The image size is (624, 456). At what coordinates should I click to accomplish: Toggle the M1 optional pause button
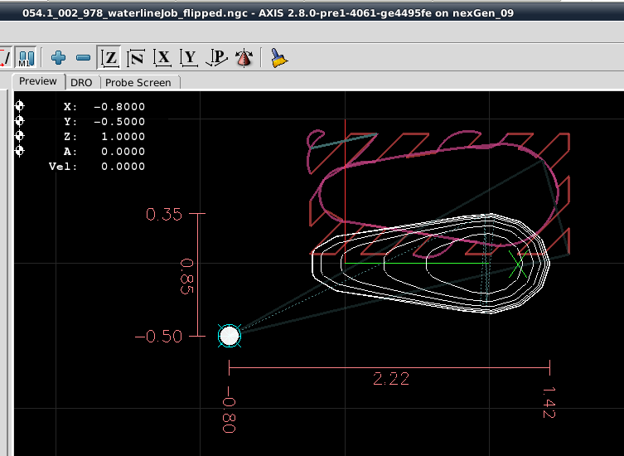(x=26, y=57)
